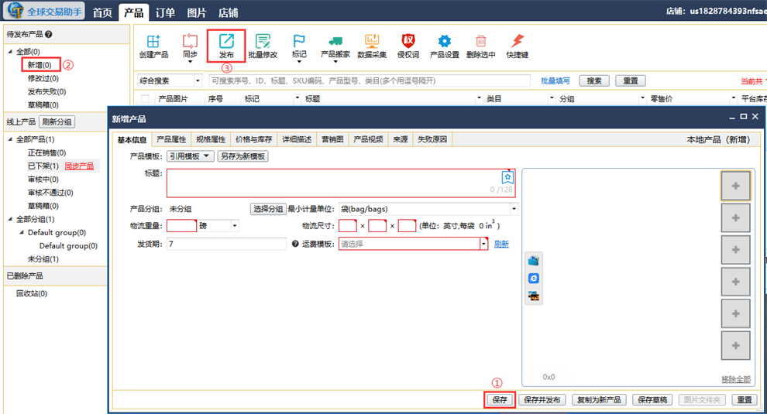Click the 保存草稿 button
The height and width of the screenshot is (414, 767).
click(x=652, y=400)
